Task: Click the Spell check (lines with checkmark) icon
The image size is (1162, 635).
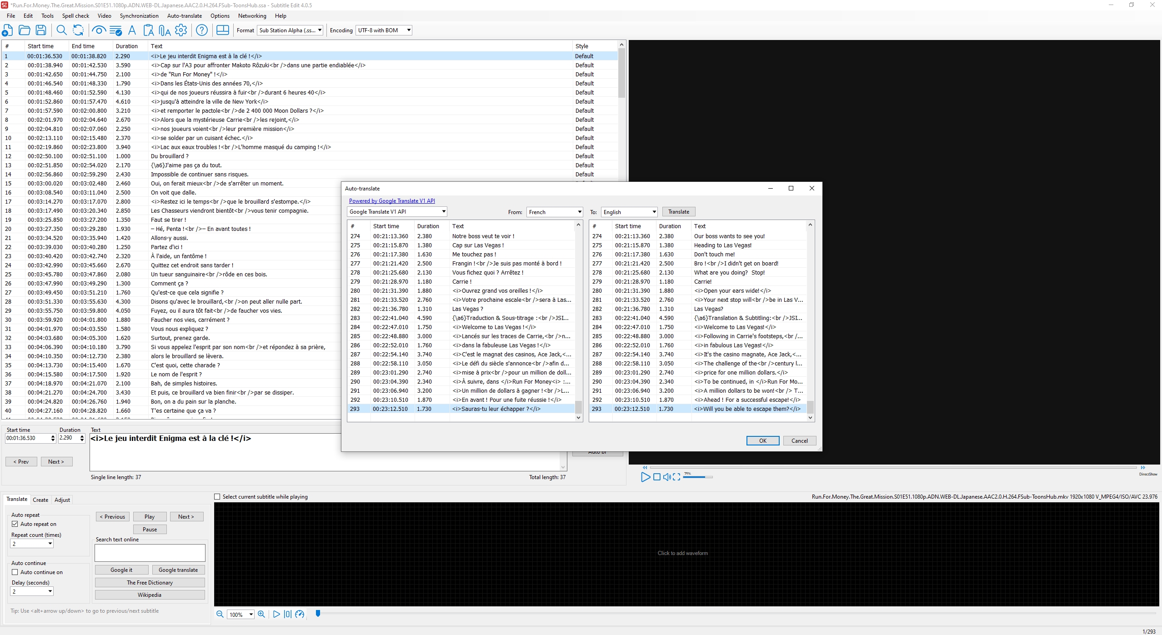Action: (x=115, y=30)
